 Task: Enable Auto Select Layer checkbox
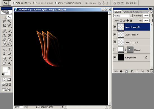click(x=14, y=3)
